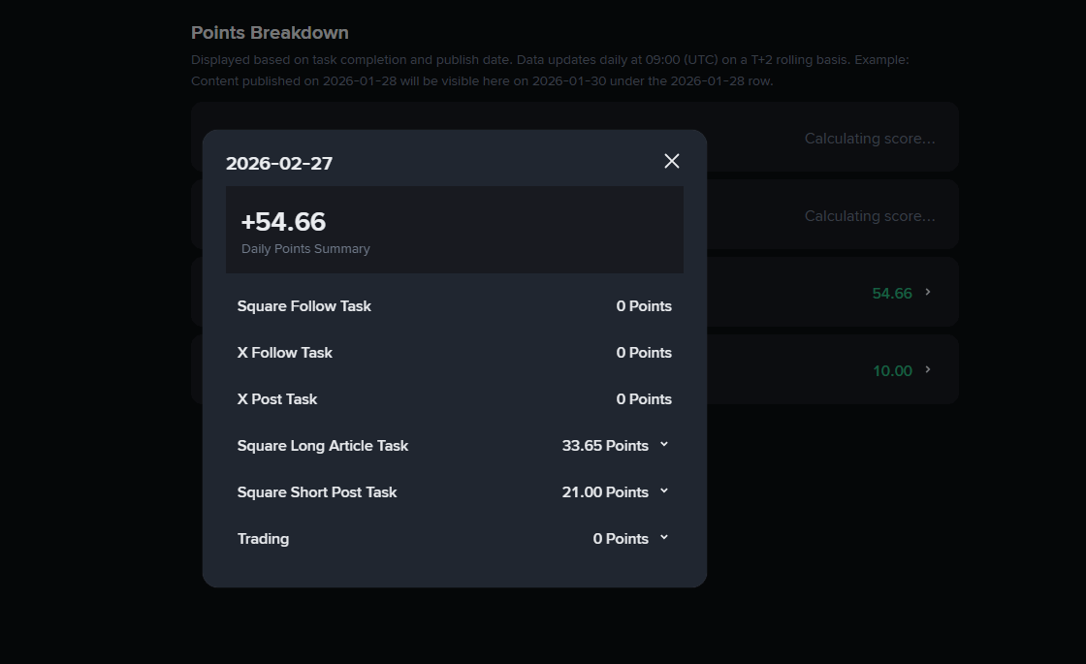The height and width of the screenshot is (664, 1086).
Task: Click the green 54.66 score
Action: point(891,294)
